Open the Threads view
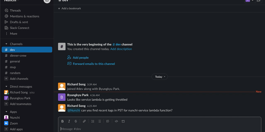The image size is (265, 132). click(15, 11)
